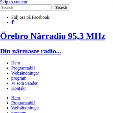
Task: Open Websändningar in second menu
Action: point(25,108)
